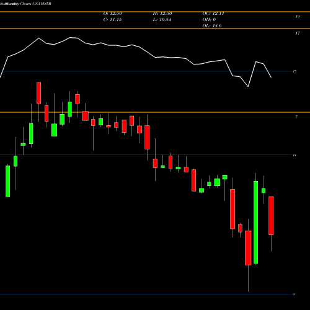
Task: Click the first green candlestick at far left
Action: pos(7,181)
